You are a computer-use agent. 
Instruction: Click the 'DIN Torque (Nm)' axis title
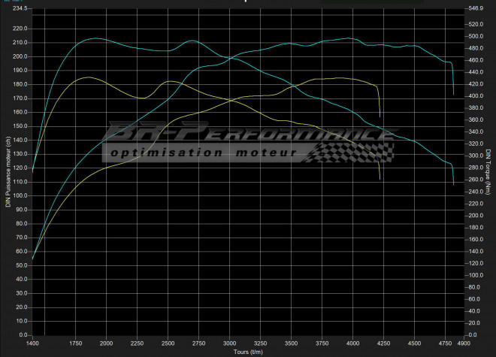click(488, 172)
